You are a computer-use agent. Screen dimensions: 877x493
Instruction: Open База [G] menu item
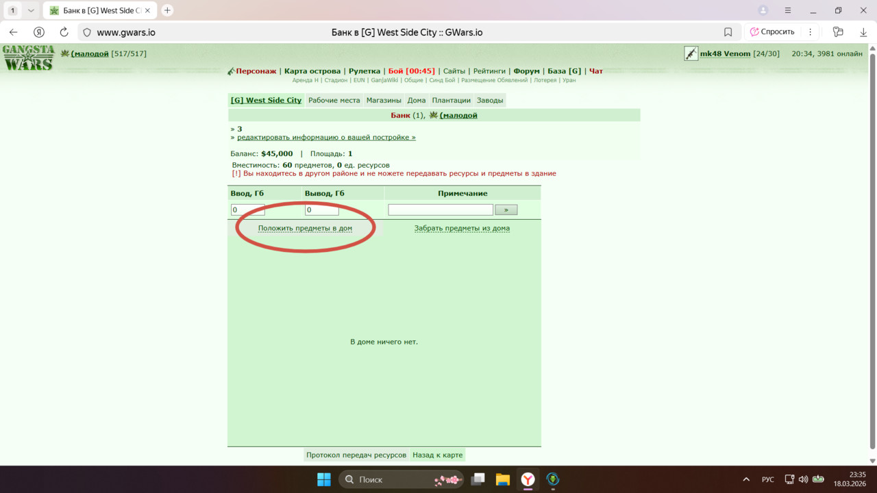click(x=565, y=71)
